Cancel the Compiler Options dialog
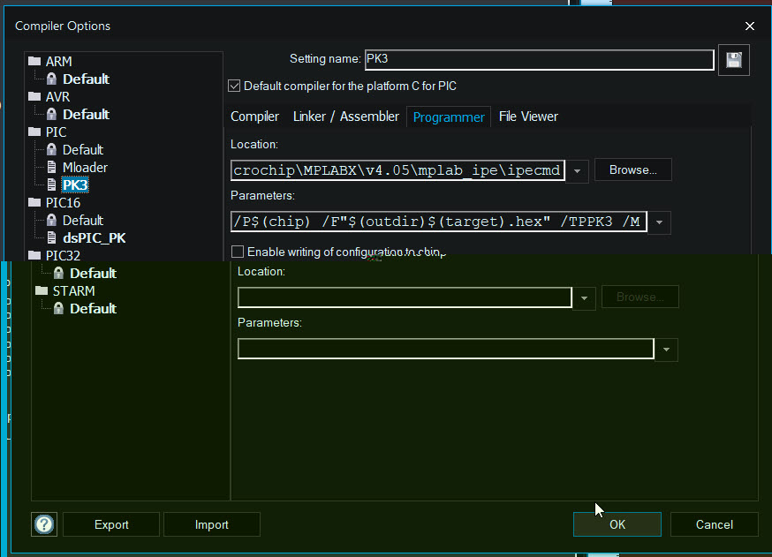Viewport: 772px width, 557px height. (714, 524)
